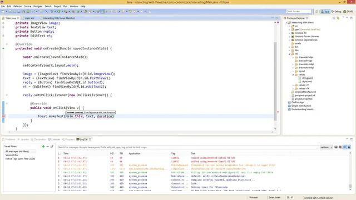Toggle display of saved filters in LogCat
The image size is (356, 200).
click(x=345, y=147)
